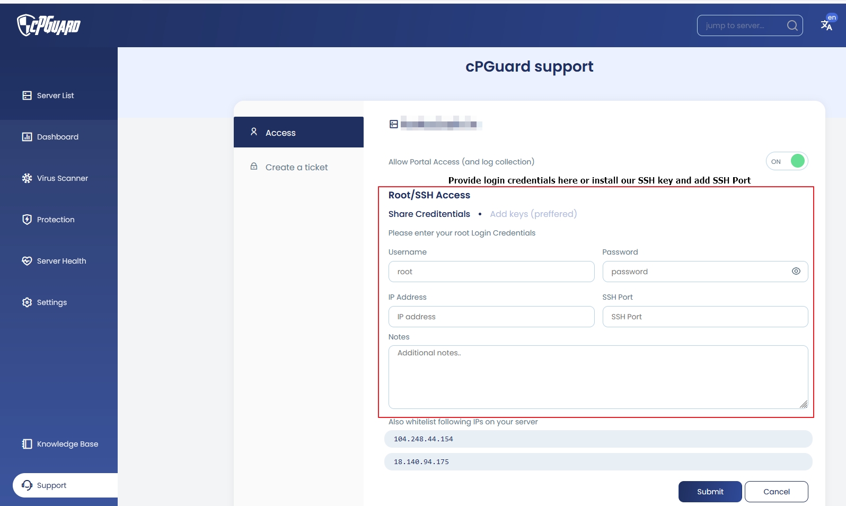Click the server icon beside blurred name
Screen dimensions: 846x506
[x=393, y=124]
